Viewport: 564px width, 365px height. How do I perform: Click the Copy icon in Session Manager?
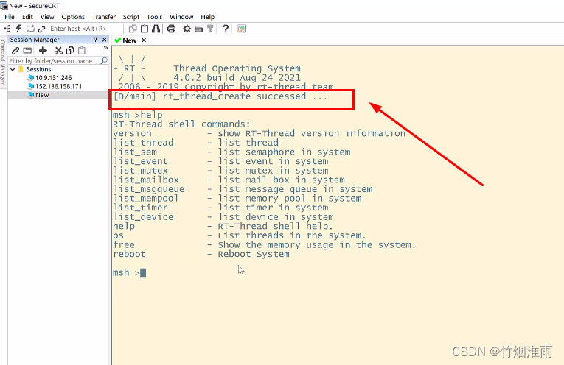70,51
